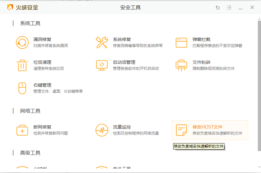Select the 启动项管理 title text
This screenshot has height=173, width=261.
[x=124, y=62]
